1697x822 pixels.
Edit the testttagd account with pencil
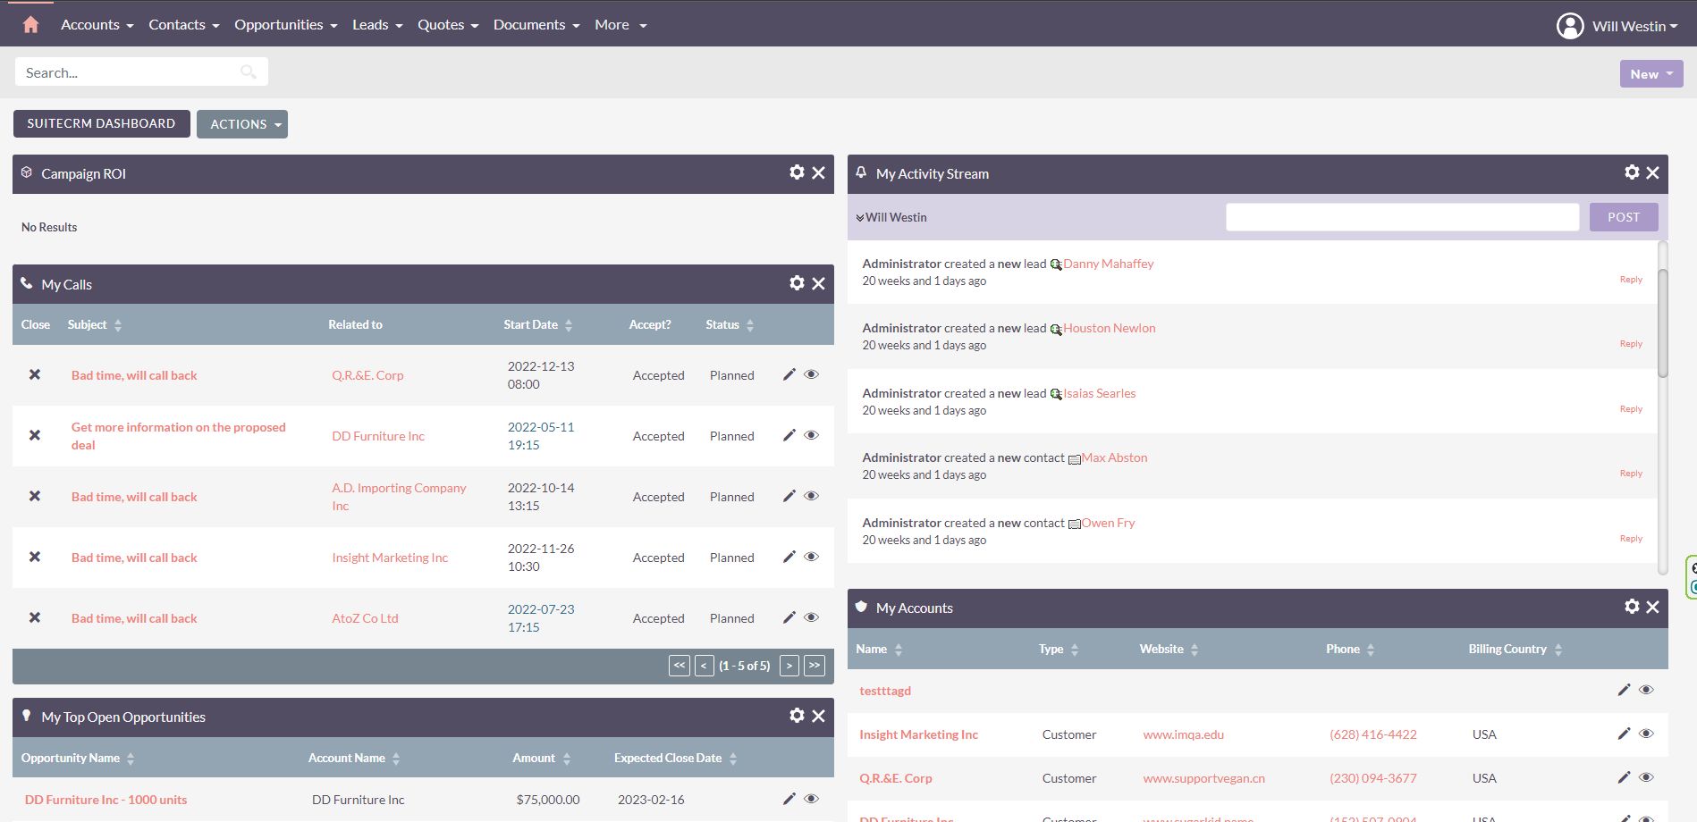(1624, 690)
